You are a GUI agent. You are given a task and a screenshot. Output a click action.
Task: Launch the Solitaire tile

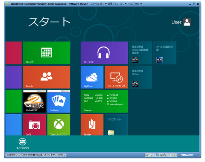click(x=59, y=101)
